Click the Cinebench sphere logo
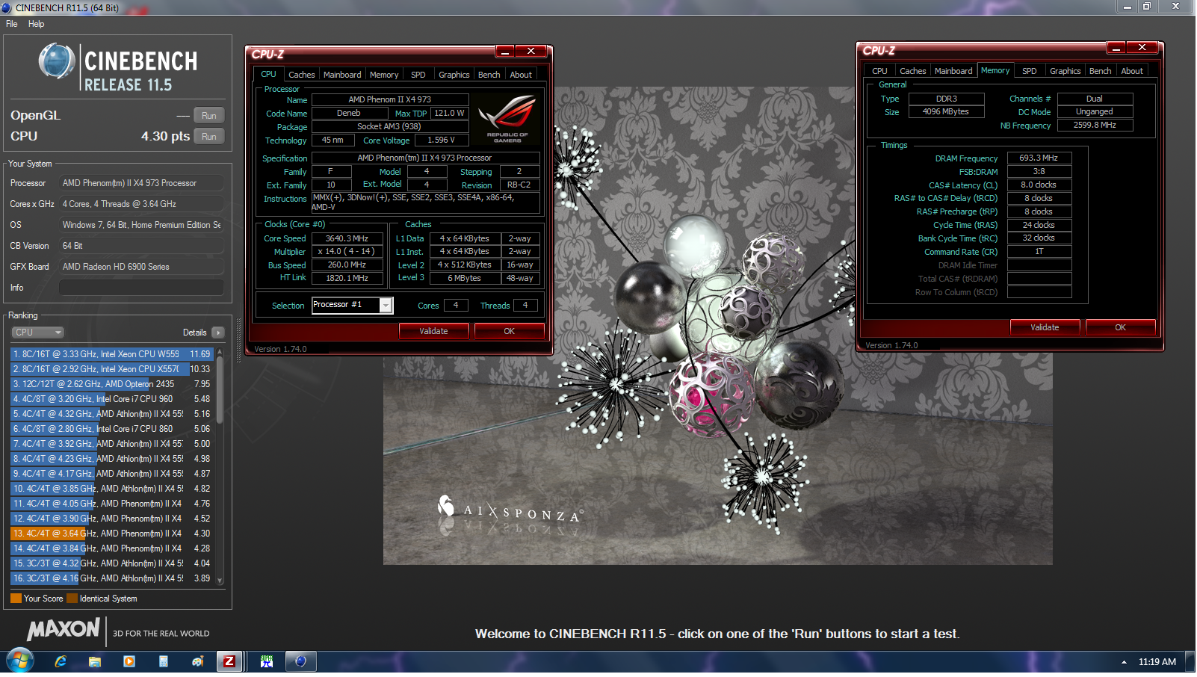The height and width of the screenshot is (677, 1197). click(57, 61)
